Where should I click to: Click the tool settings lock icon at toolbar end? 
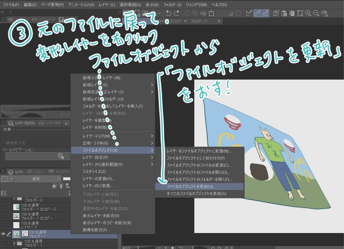point(325,13)
